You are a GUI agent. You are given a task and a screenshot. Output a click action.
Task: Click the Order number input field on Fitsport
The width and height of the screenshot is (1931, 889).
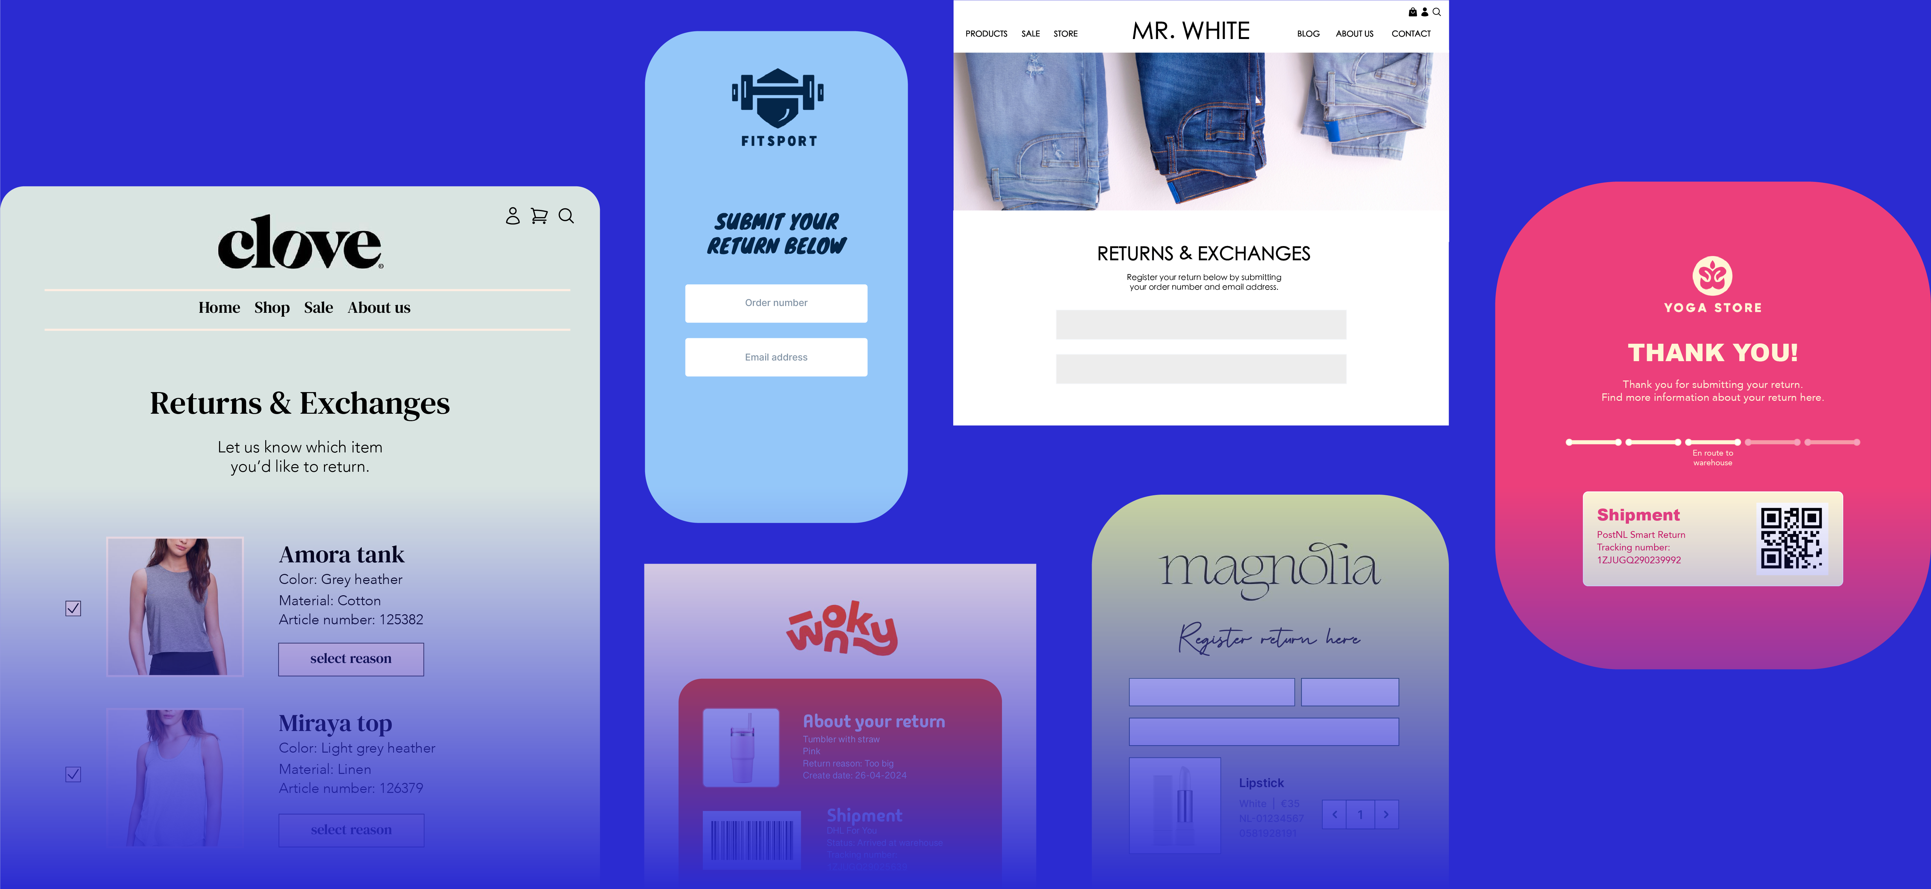point(776,303)
